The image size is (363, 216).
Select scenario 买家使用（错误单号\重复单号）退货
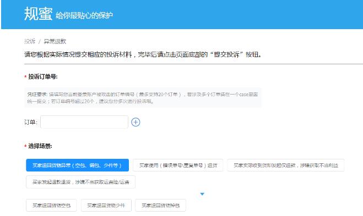pyautogui.click(x=178, y=165)
